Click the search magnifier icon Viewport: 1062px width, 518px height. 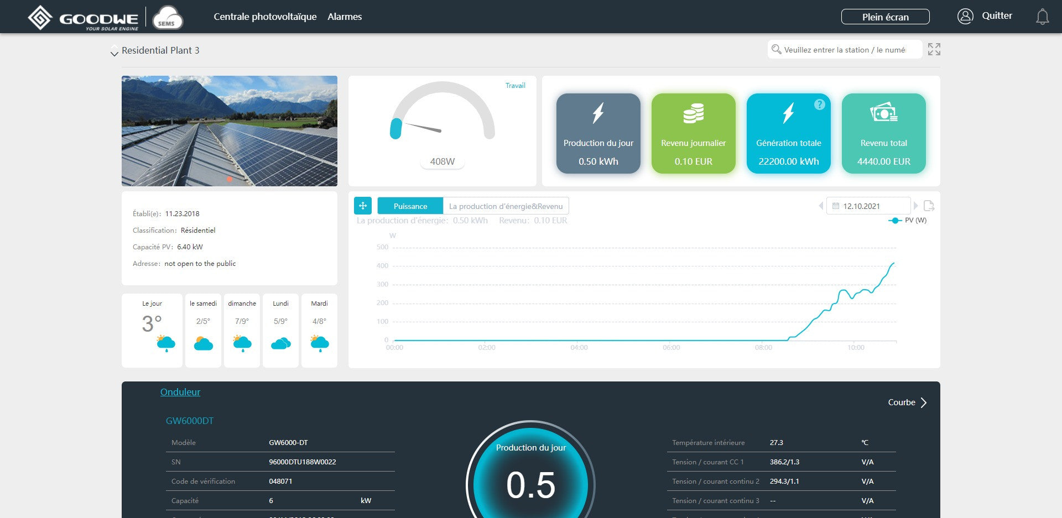(776, 49)
